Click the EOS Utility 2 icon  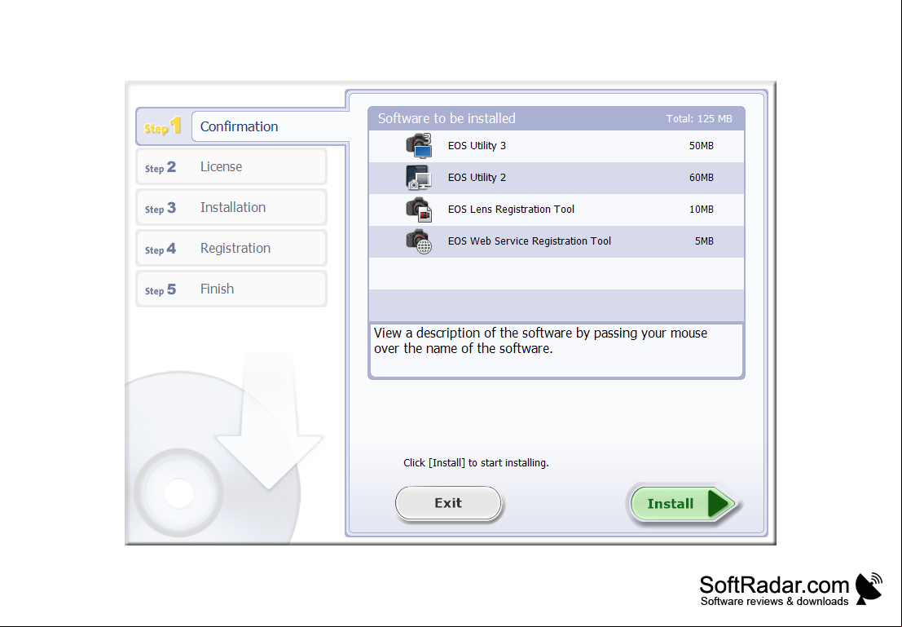[418, 177]
